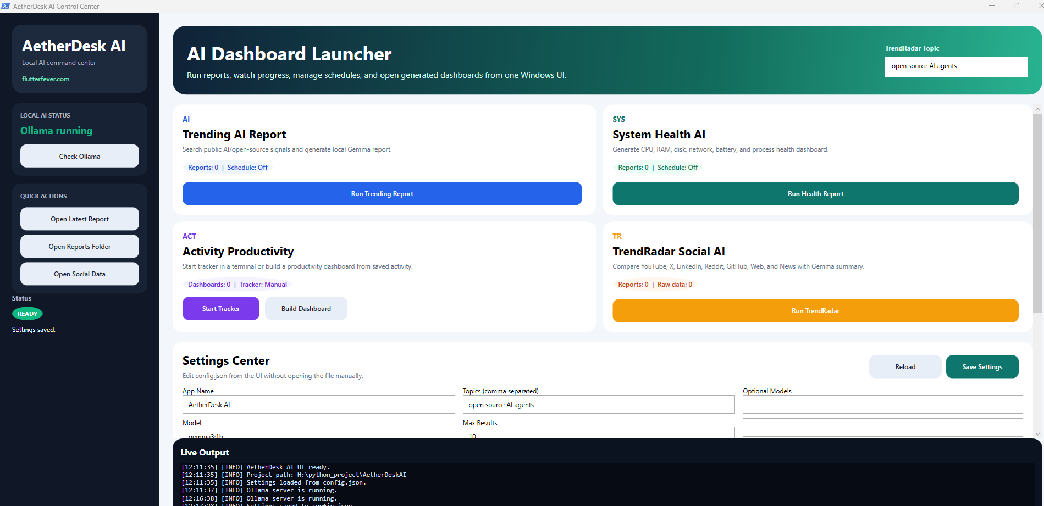Minimize the AetherDesk window
Image resolution: width=1044 pixels, height=506 pixels.
coord(992,6)
